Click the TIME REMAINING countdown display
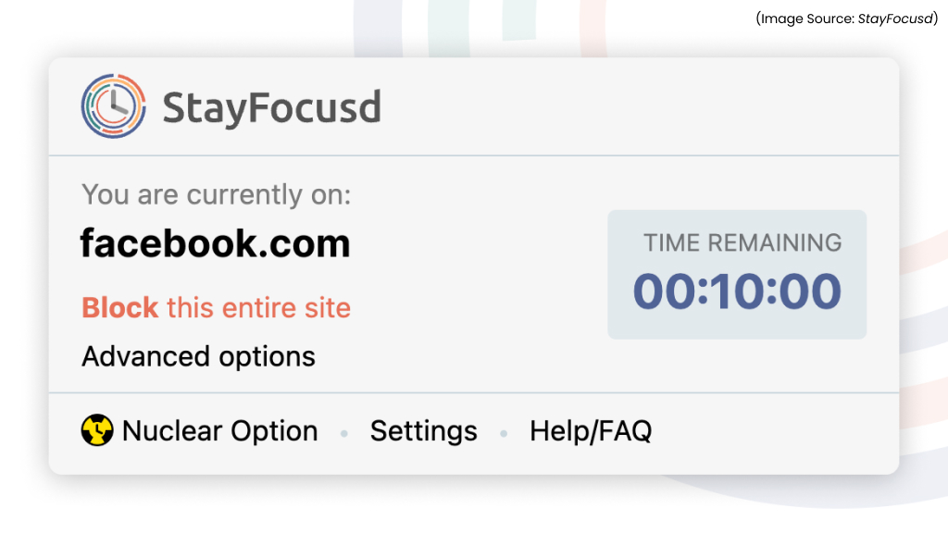The image size is (948, 533). [743, 242]
